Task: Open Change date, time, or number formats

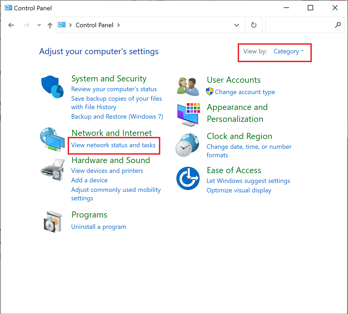Action: point(249,151)
